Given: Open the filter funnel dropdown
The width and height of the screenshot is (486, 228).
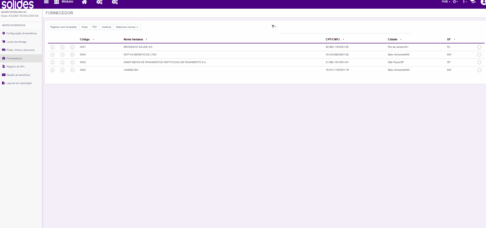Looking at the screenshot, I should (274, 27).
